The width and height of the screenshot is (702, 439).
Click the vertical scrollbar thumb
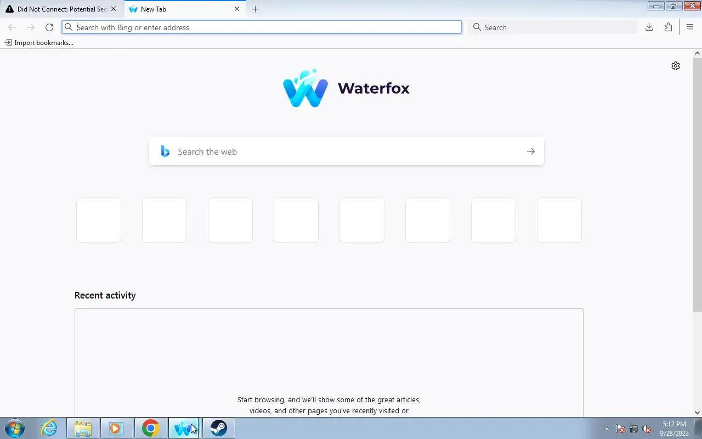click(x=697, y=184)
